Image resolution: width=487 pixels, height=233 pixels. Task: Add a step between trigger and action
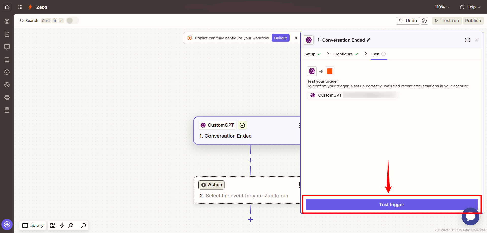point(250,160)
